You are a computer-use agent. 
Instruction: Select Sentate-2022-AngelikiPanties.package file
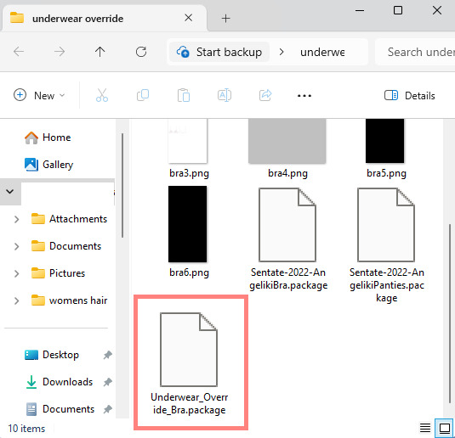[386, 245]
